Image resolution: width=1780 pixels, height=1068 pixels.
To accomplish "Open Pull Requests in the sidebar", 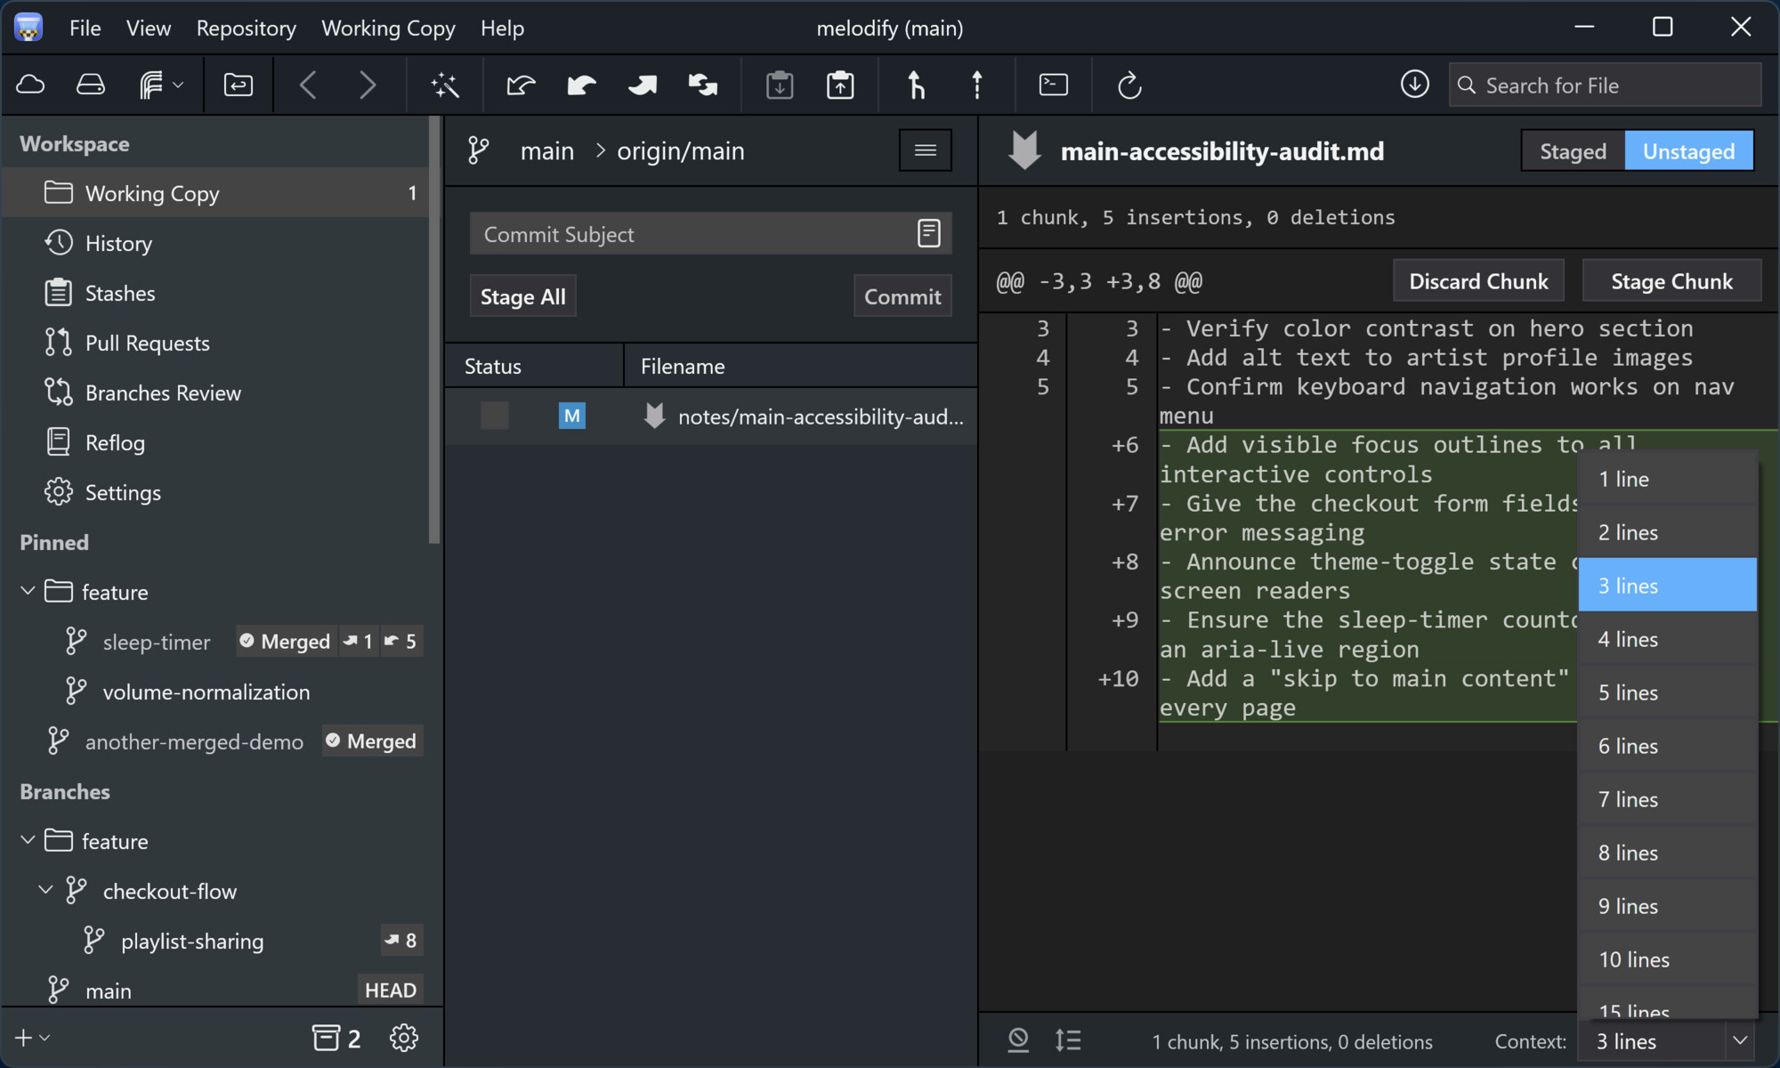I will coord(215,343).
